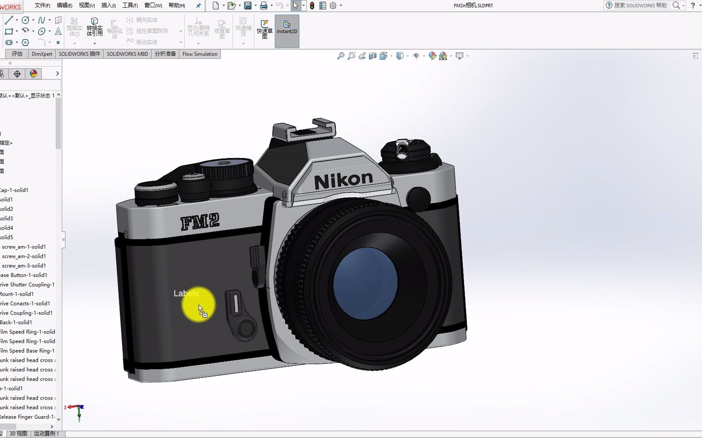
Task: Open the Line tool dropdown arrow
Action: pos(17,20)
